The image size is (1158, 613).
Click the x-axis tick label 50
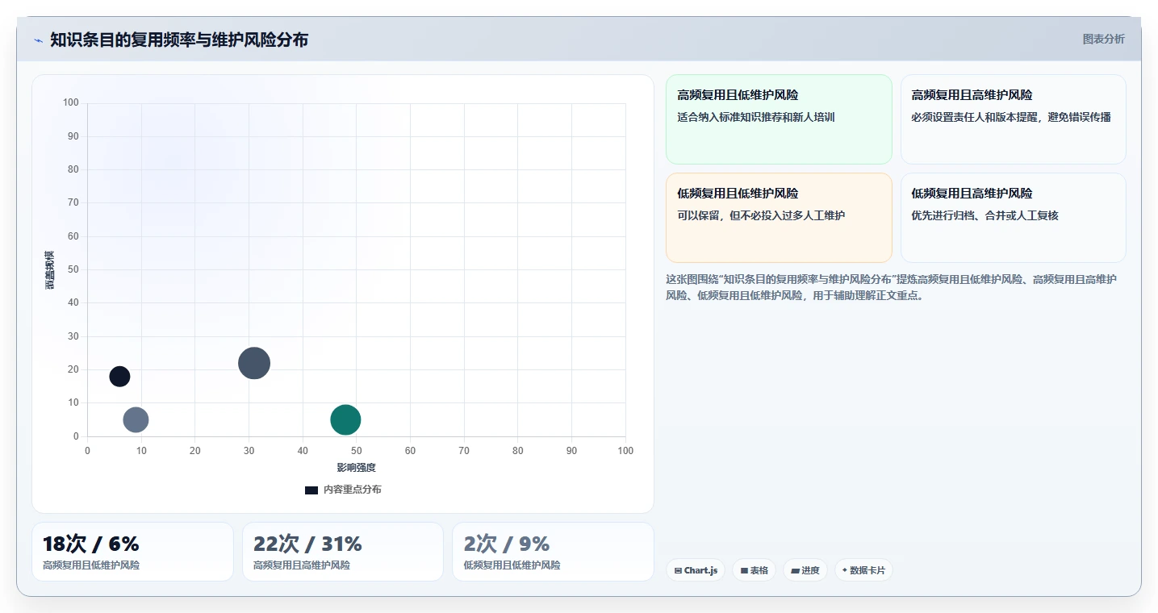coord(356,451)
